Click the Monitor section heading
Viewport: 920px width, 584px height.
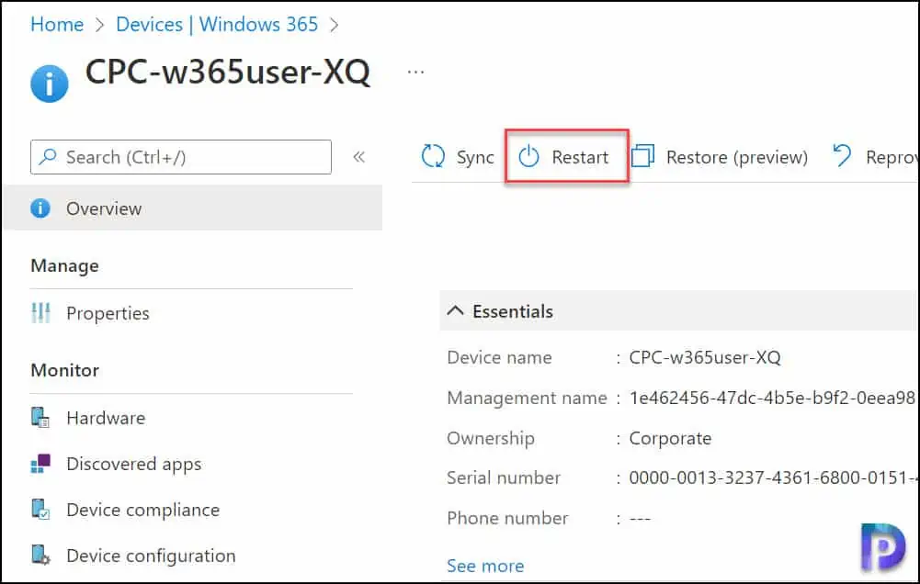pos(64,370)
